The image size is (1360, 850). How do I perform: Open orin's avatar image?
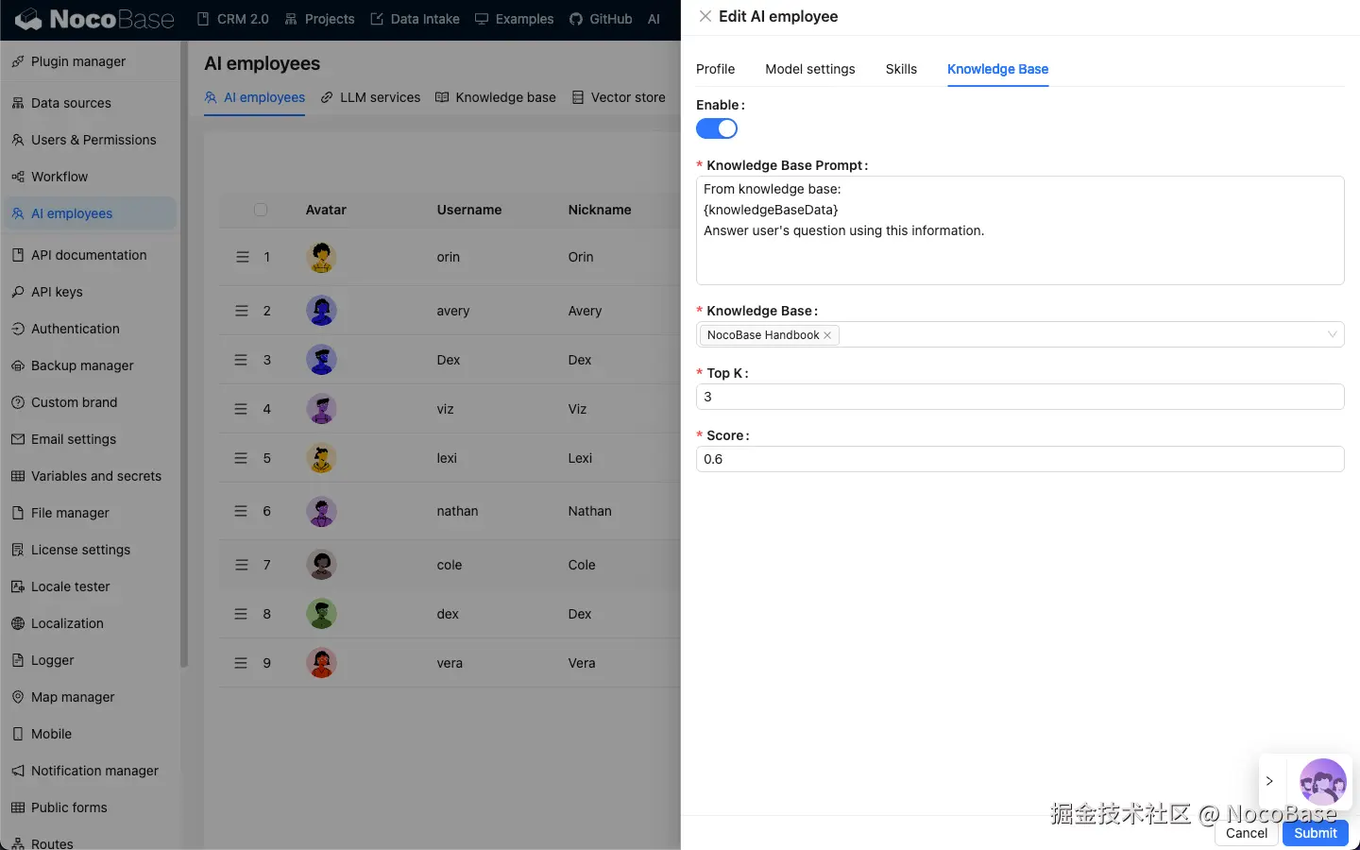tap(322, 257)
